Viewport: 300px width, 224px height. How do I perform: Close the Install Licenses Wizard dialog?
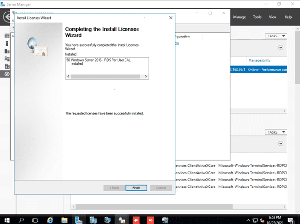(x=171, y=18)
